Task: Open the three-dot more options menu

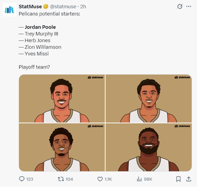Action: click(x=189, y=7)
